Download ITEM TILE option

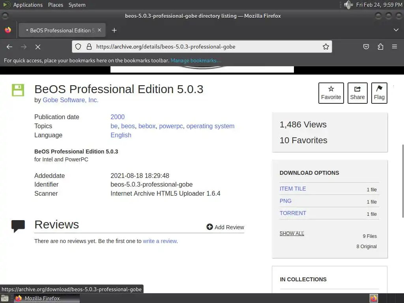[293, 189]
